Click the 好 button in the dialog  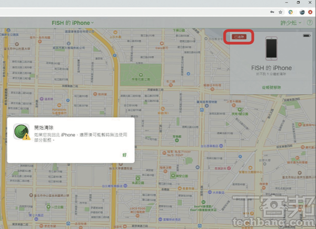(124, 155)
